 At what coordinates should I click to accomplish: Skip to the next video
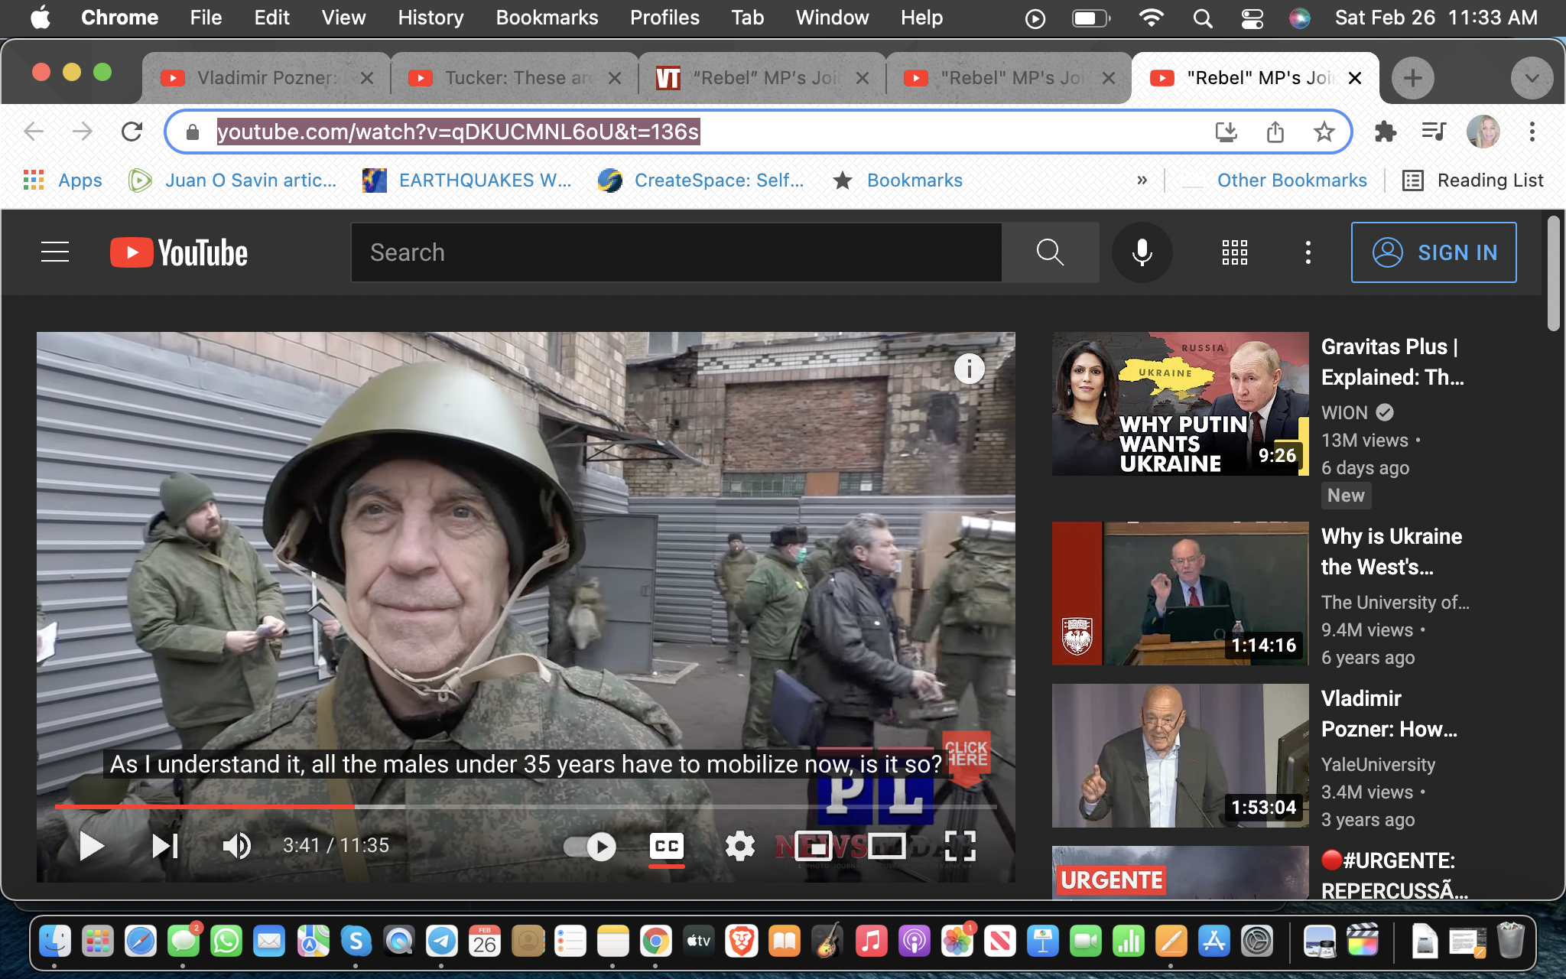(165, 846)
